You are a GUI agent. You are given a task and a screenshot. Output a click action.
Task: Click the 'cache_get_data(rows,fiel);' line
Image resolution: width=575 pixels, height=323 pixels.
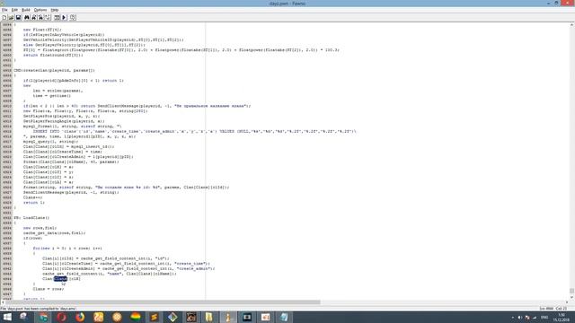pos(54,233)
